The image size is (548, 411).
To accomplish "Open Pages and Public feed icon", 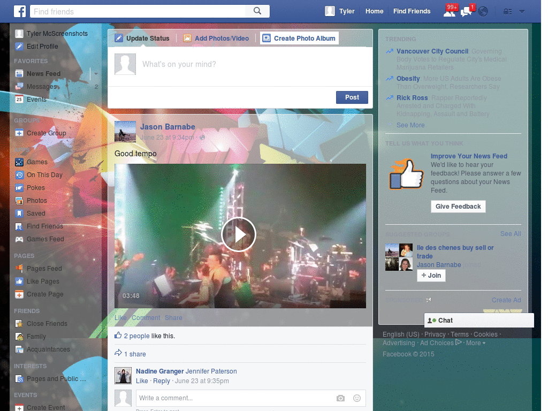I will tap(19, 379).
